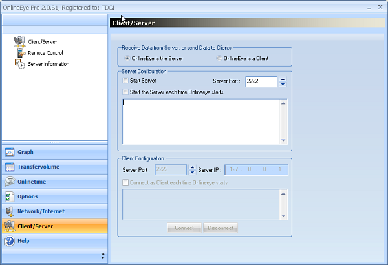Click the Network/Internet icon
388x265 pixels.
pos(10,211)
